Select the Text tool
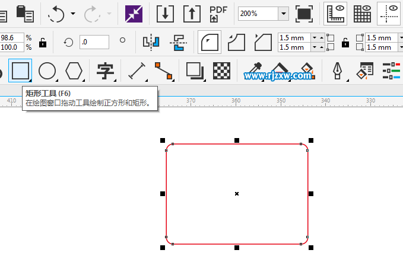Screen dimensions: 403x269 click(x=106, y=71)
